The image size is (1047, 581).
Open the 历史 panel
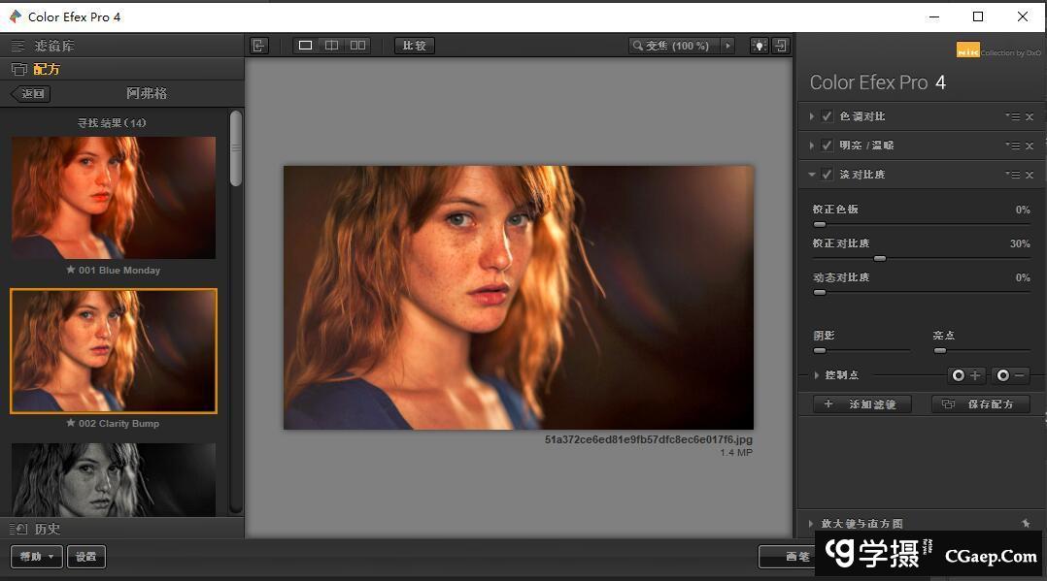[47, 529]
